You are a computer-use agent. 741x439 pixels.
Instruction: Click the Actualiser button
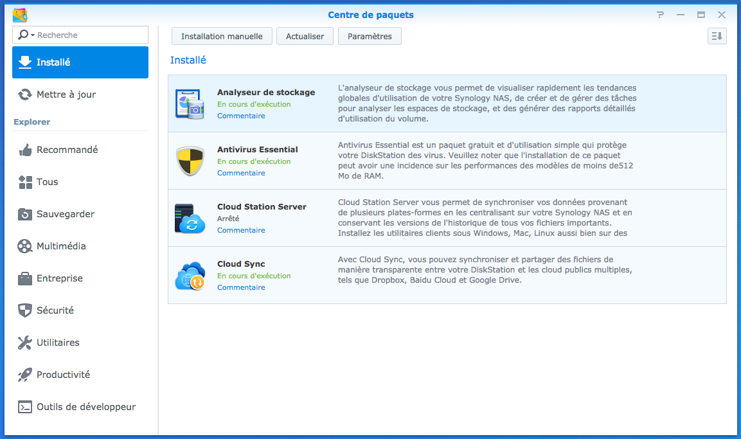pos(305,37)
